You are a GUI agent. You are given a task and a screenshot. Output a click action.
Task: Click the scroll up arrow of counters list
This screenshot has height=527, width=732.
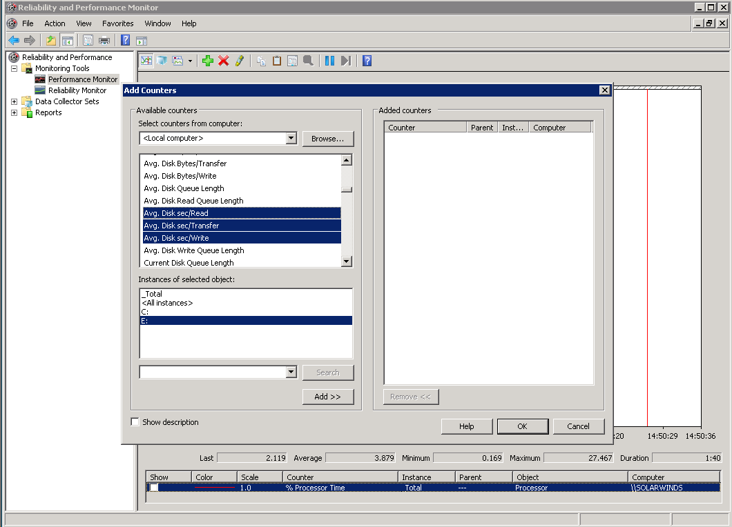[347, 161]
